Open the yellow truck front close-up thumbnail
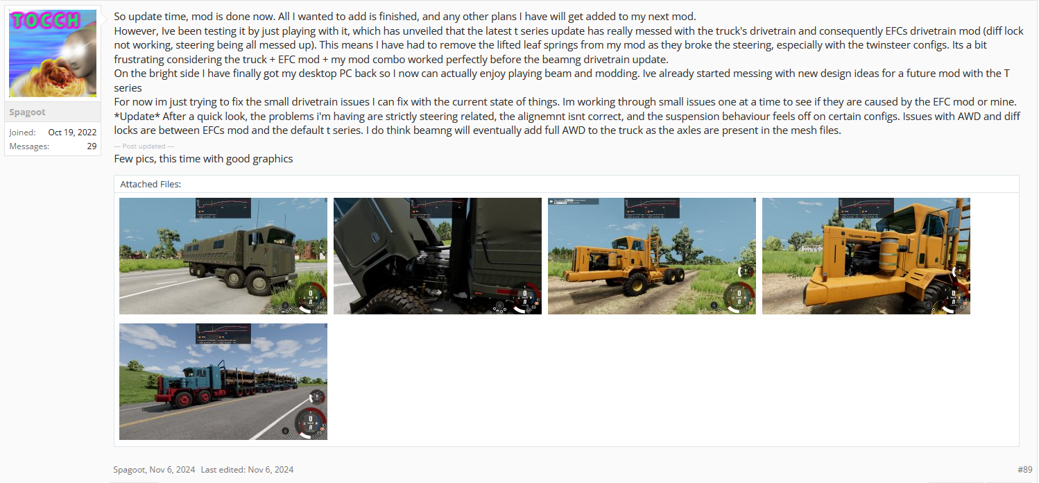Screen dimensions: 1039x483 866,256
